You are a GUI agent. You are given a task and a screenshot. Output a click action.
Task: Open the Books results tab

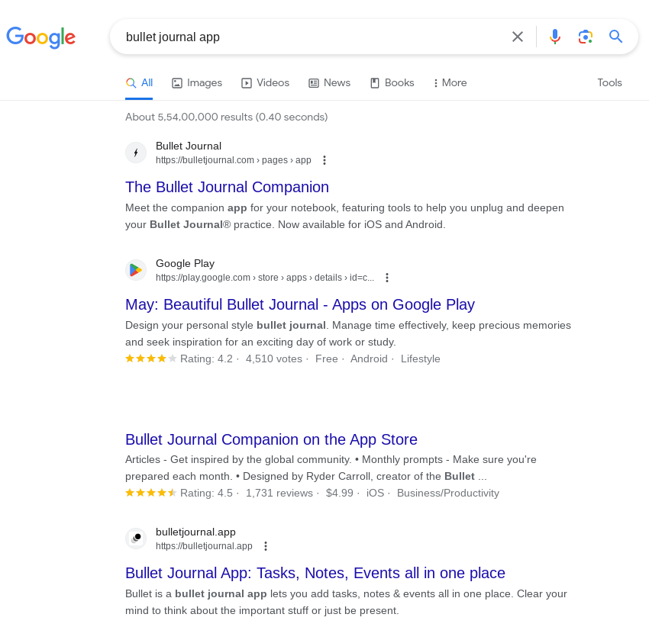tap(392, 82)
